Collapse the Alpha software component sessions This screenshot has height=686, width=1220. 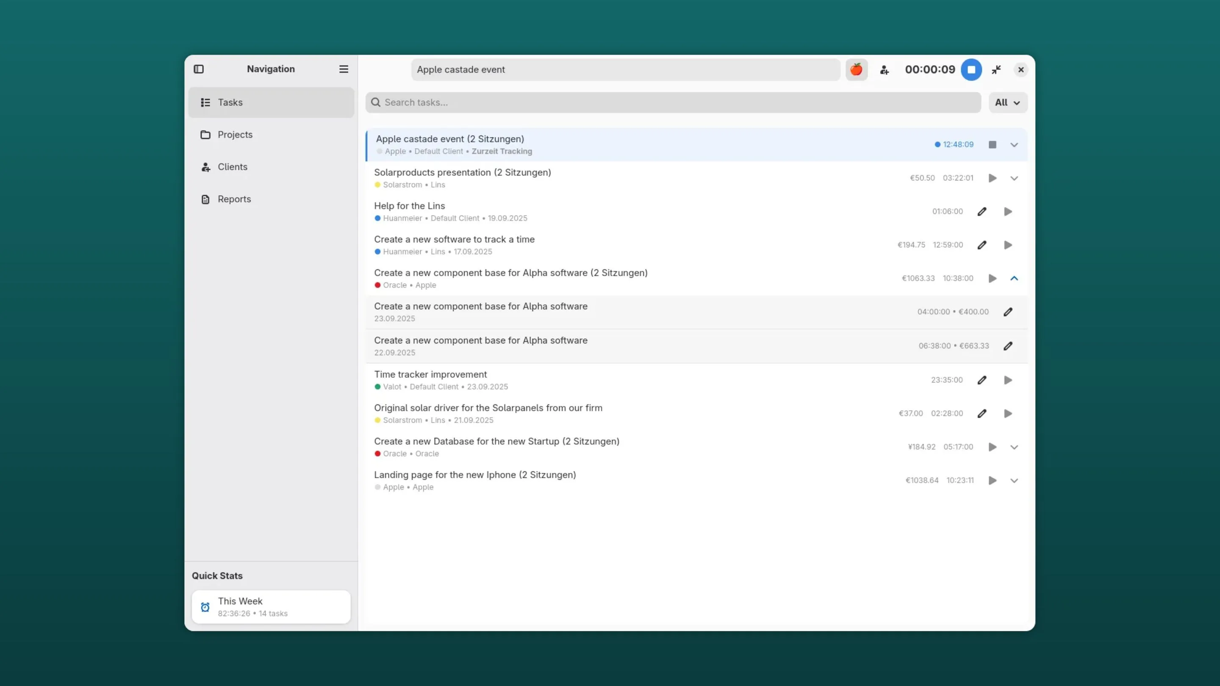(x=1014, y=278)
